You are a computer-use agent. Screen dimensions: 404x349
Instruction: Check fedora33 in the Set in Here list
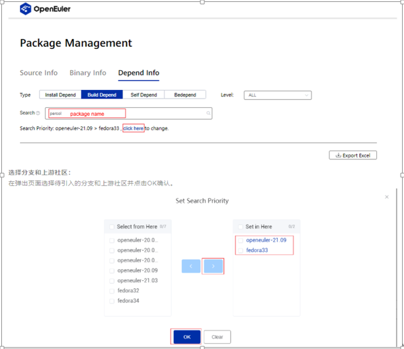coord(241,251)
